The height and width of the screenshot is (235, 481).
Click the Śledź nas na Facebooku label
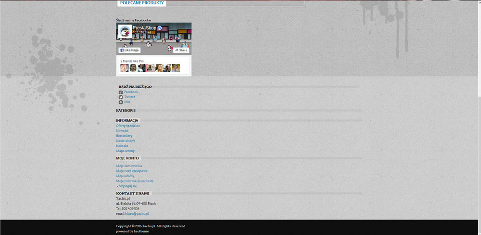pyautogui.click(x=133, y=20)
